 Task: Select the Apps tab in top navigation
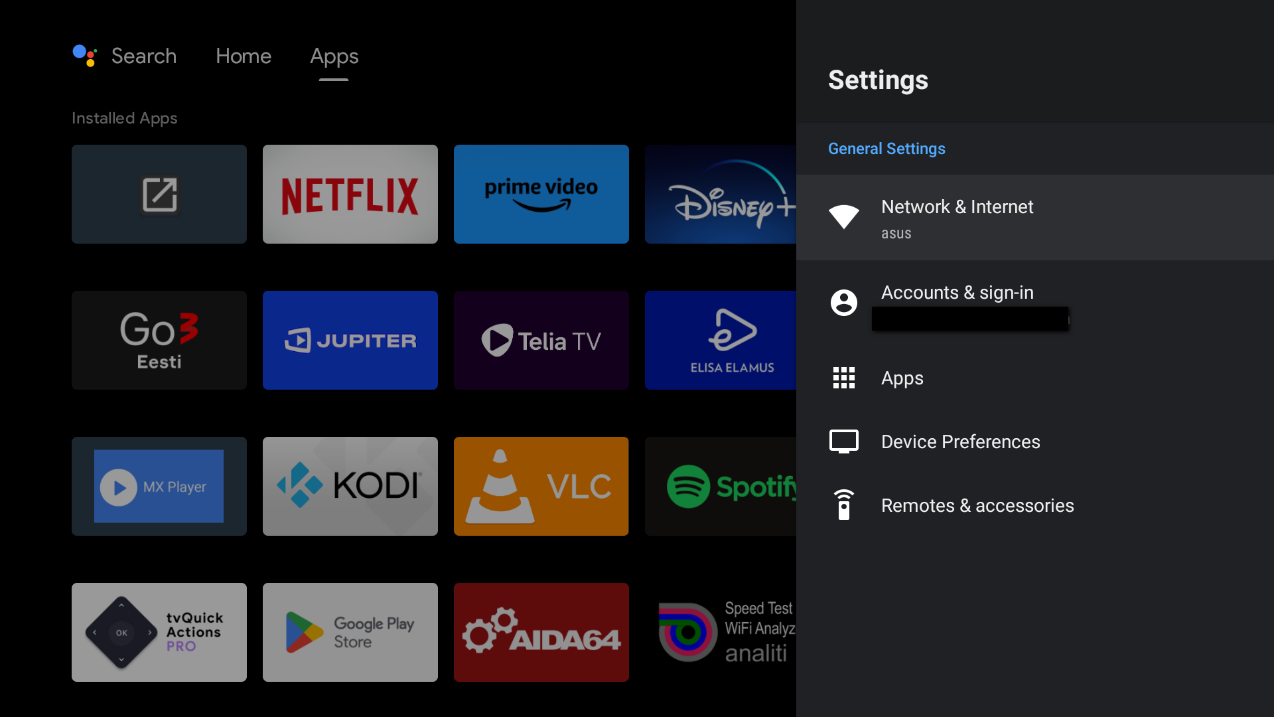click(334, 56)
